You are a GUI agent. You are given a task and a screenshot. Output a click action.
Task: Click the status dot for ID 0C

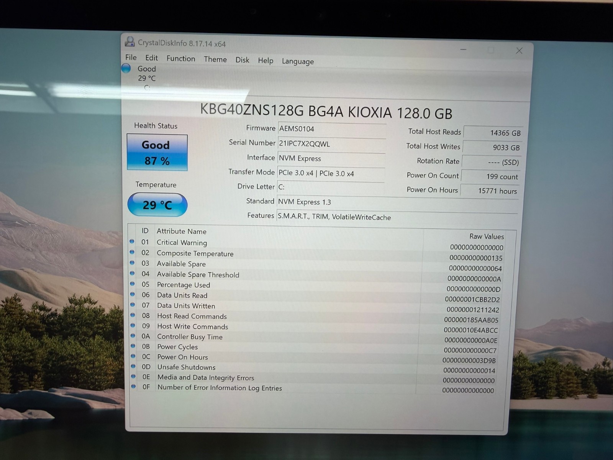[133, 356]
